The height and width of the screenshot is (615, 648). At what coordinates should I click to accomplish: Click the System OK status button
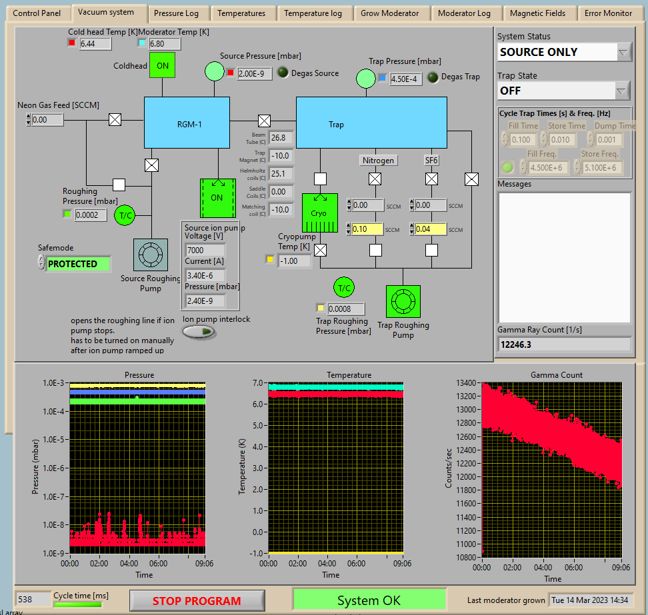point(369,600)
